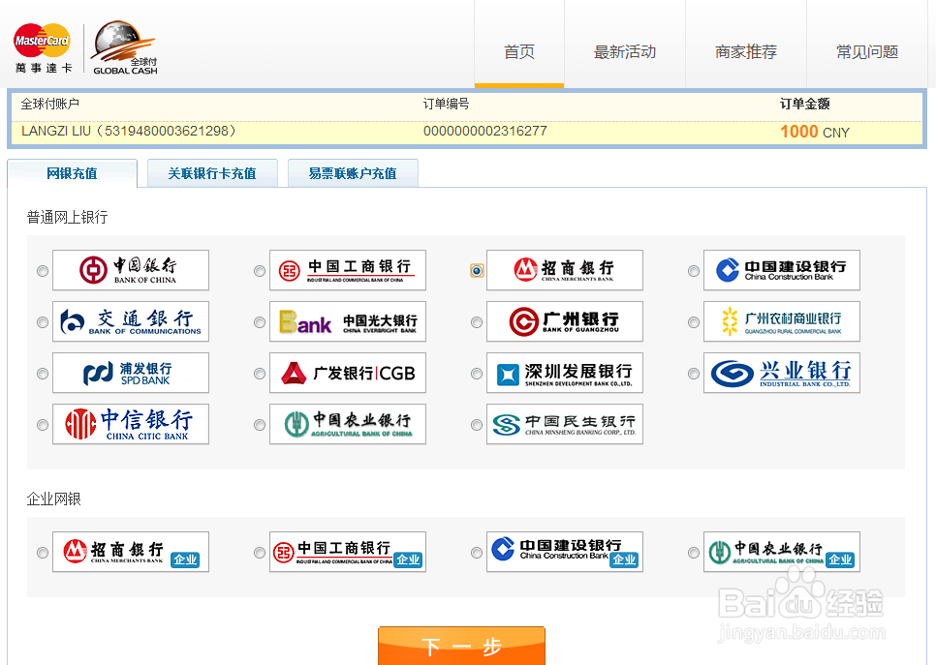936x665 pixels.
Task: Choose the enterprise 中国农业银行 logo
Action: [x=782, y=552]
